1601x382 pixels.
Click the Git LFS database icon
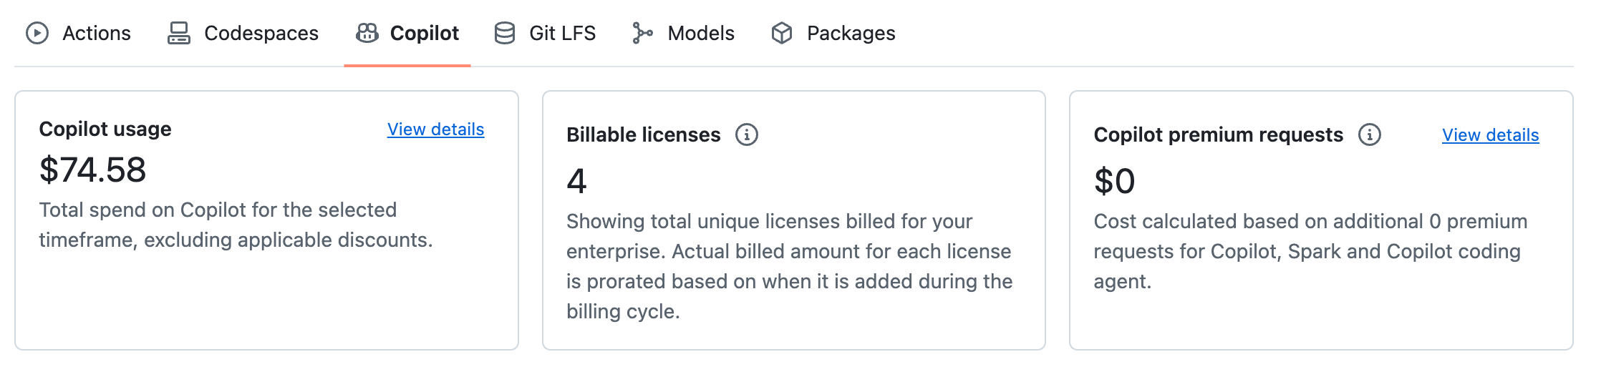(x=505, y=33)
